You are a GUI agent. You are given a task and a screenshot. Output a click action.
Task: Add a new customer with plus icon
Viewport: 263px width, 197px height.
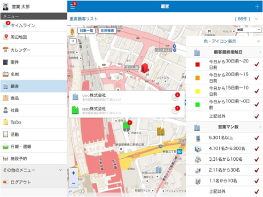tap(257, 7)
